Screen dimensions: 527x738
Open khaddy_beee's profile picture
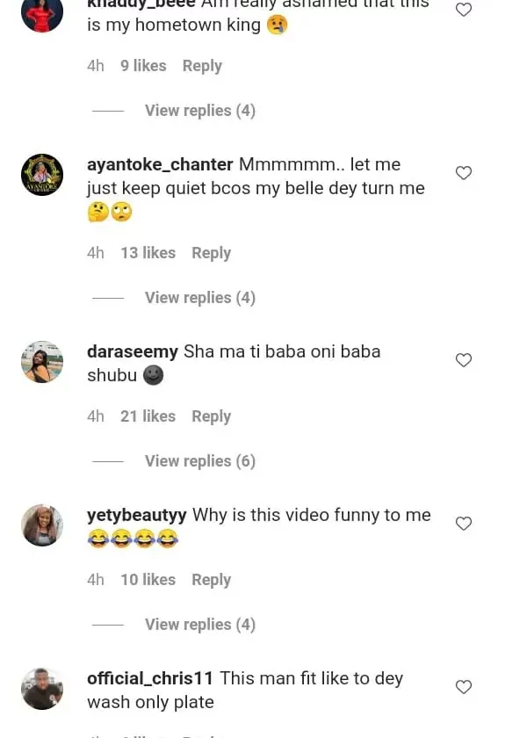pyautogui.click(x=42, y=12)
